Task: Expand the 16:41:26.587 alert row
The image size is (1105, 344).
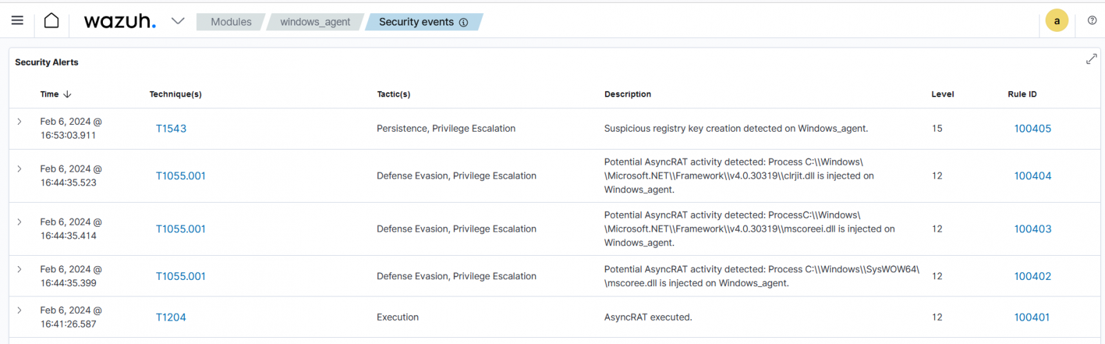Action: tap(19, 310)
